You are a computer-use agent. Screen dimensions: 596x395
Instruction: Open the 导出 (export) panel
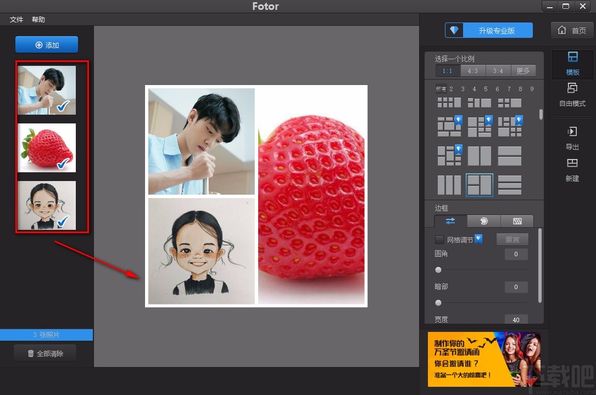coord(572,138)
